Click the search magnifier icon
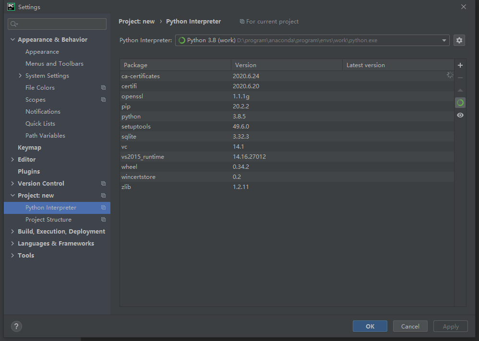The height and width of the screenshot is (341, 479). pyautogui.click(x=14, y=24)
